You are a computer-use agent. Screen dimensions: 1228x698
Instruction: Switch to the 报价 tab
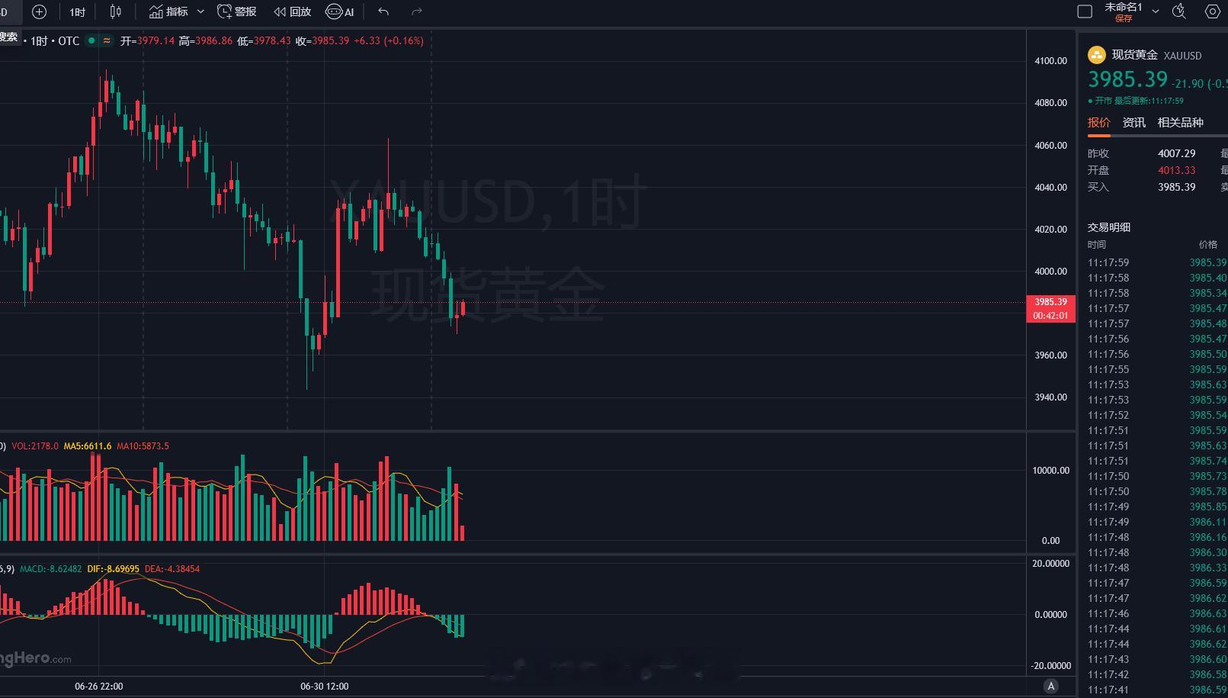(x=1099, y=122)
